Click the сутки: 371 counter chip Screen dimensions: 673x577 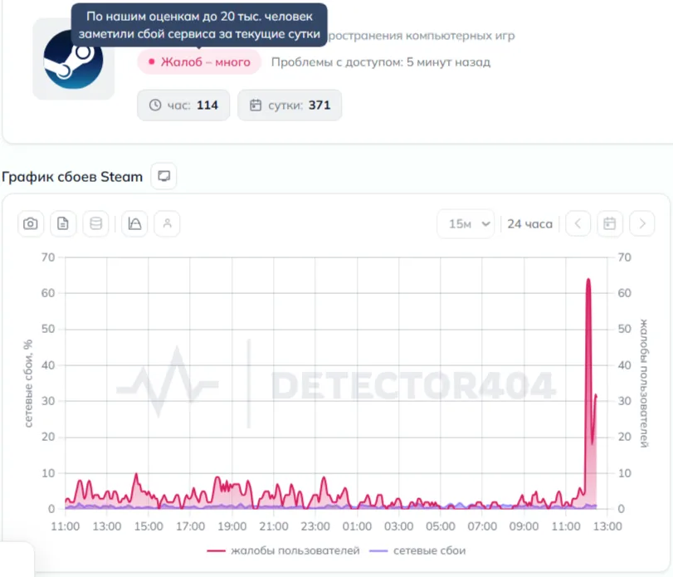point(290,105)
